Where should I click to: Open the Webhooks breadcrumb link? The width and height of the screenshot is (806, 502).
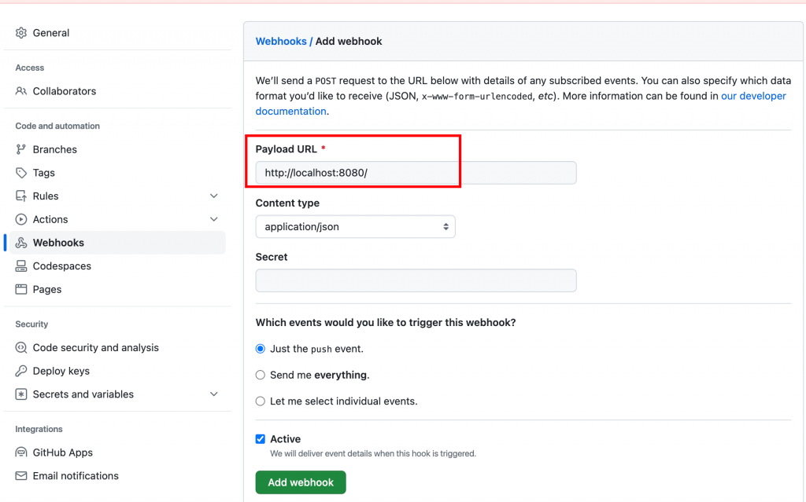pos(281,41)
